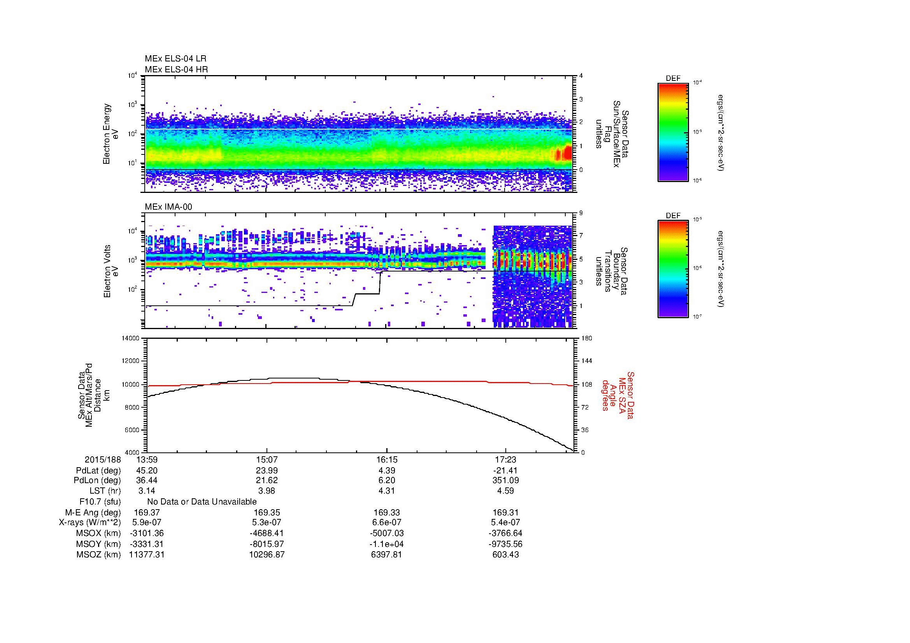Click the date label '2015/188'
Image resolution: width=910 pixels, height=643 pixels.
(103, 459)
